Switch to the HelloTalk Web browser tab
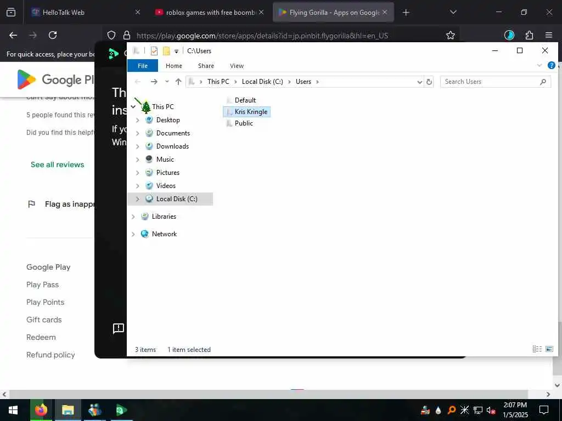 (85, 13)
